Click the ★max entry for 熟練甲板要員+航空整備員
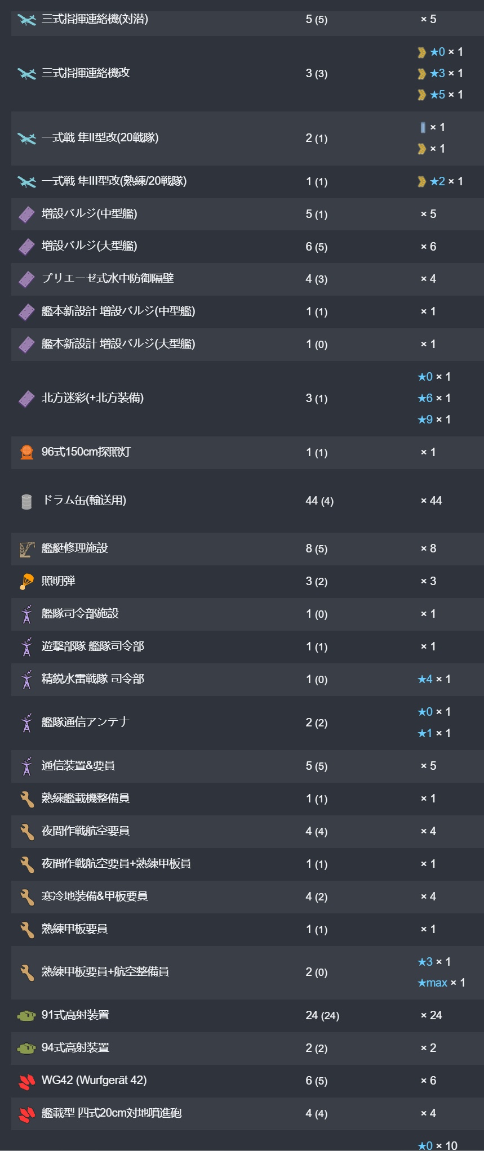The width and height of the screenshot is (484, 1151). tap(441, 983)
